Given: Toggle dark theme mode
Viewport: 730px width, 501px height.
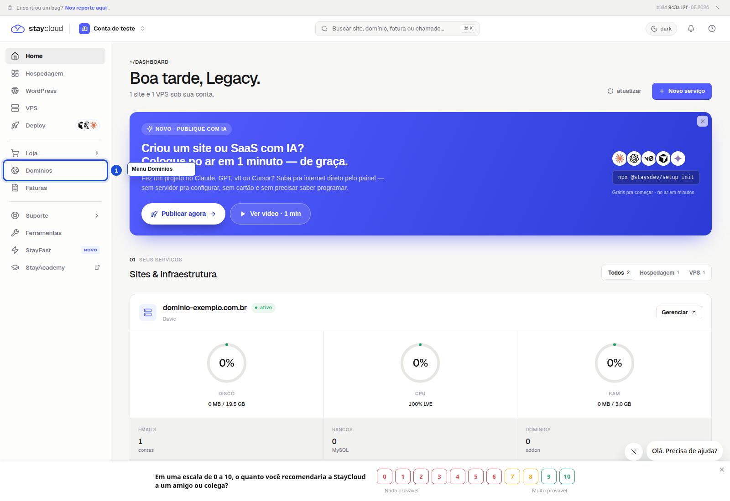Looking at the screenshot, I should click(x=661, y=28).
